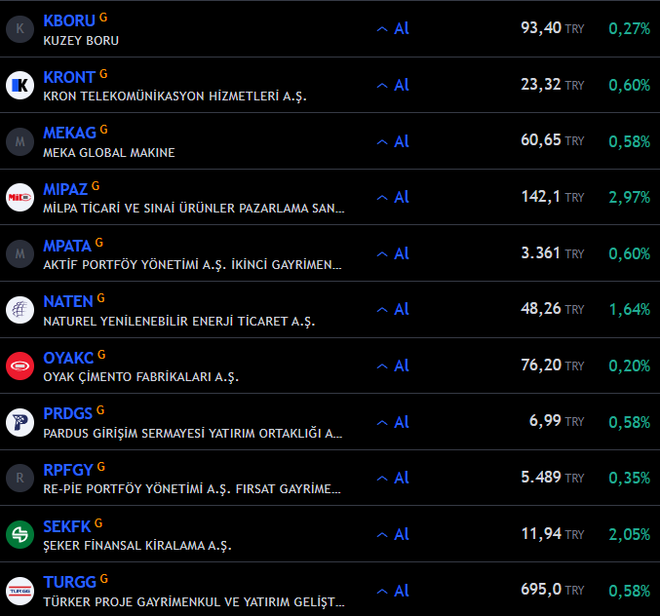Click the orange G badge next to TURGG
Screen dimensions: 660x616
point(104,579)
